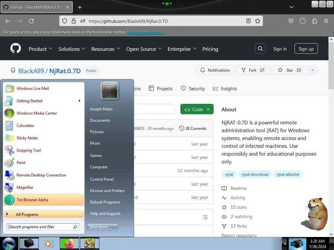This screenshot has height=250, width=334.
Task: Launch Magnifier
Action: click(44, 187)
